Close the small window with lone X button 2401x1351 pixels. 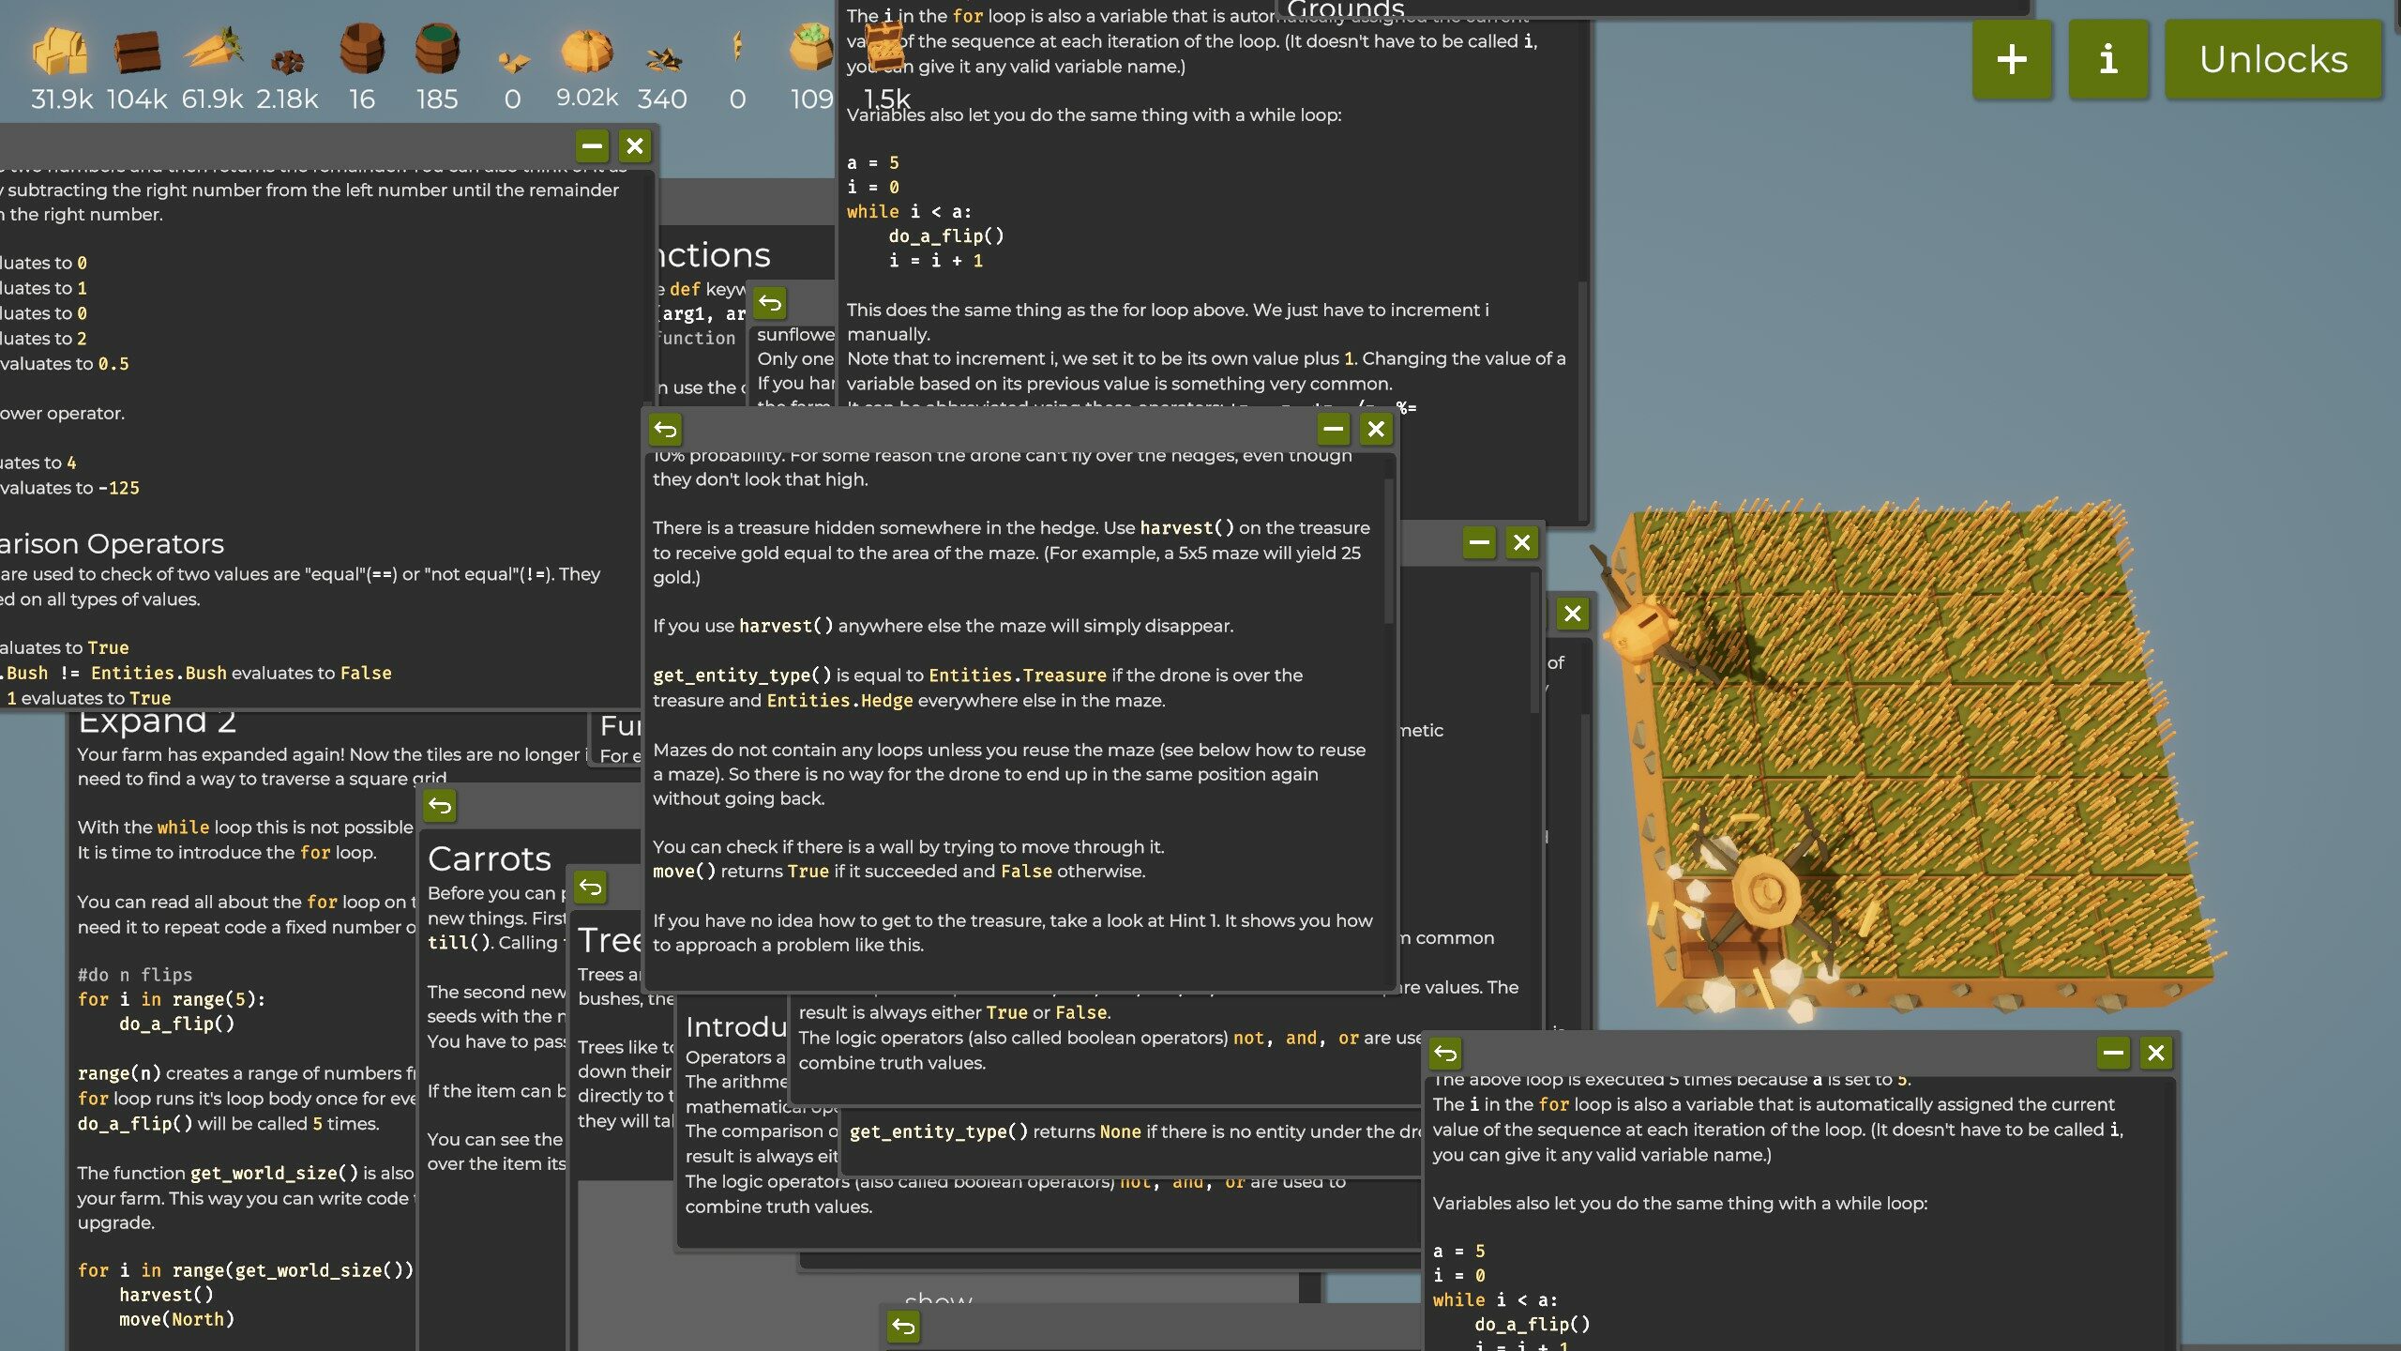click(x=1573, y=614)
